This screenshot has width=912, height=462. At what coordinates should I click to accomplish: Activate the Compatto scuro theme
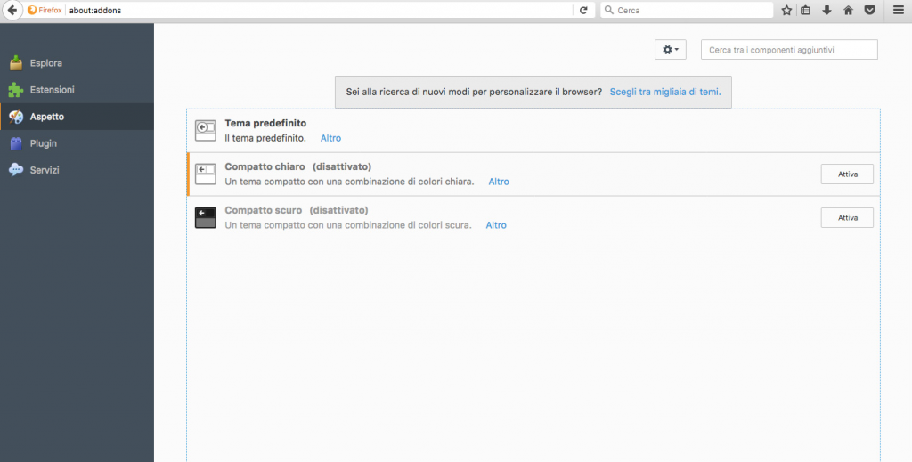[847, 217]
